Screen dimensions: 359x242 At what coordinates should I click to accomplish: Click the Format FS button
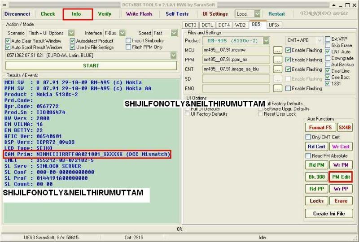click(320, 127)
